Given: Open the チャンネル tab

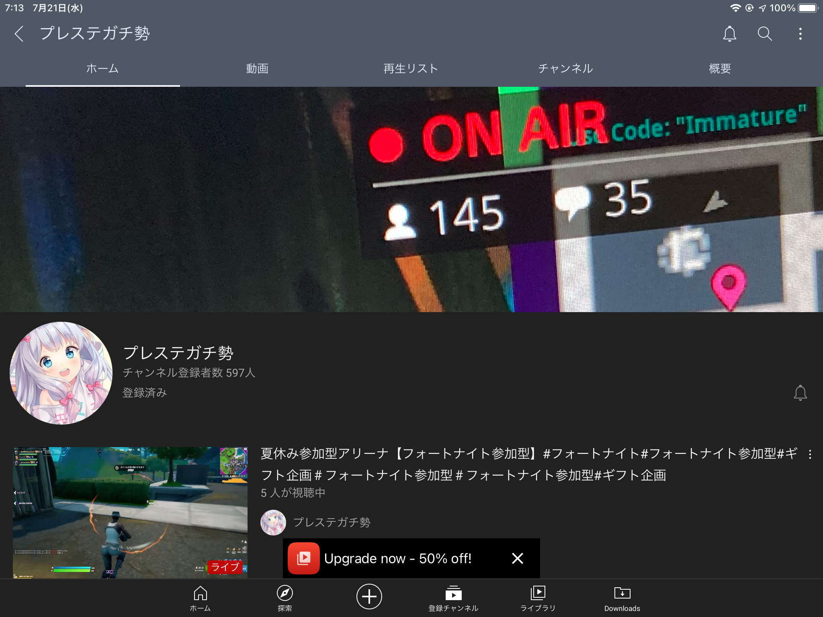Looking at the screenshot, I should (565, 69).
